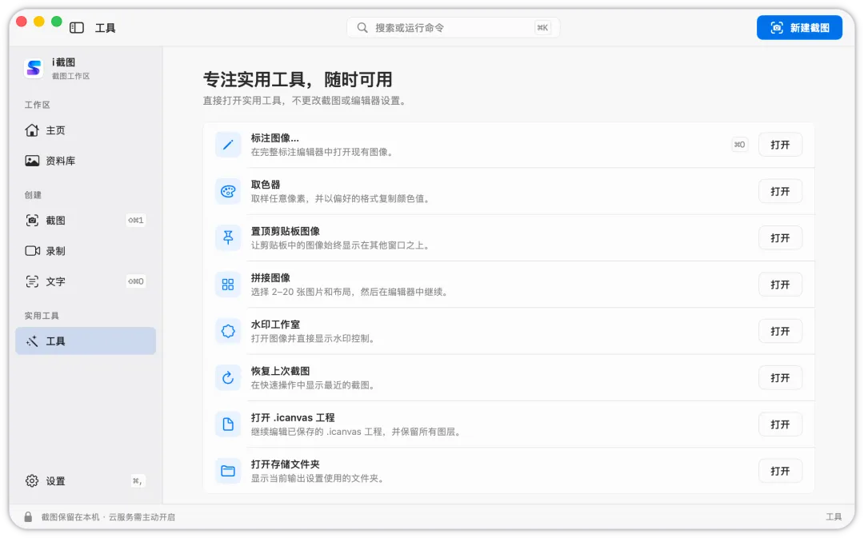Image resolution: width=864 pixels, height=538 pixels.
Task: Click the 标注图像 pencil icon
Action: point(228,145)
